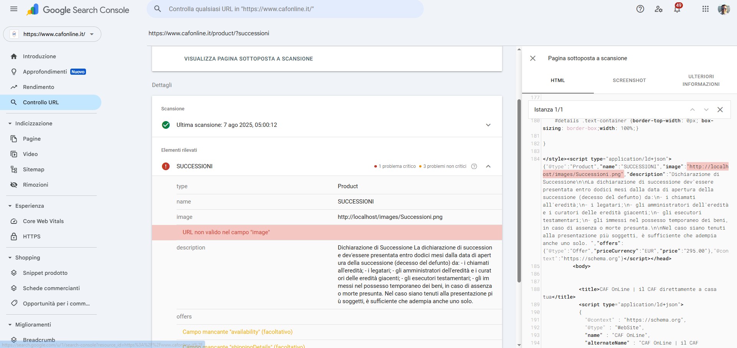737x348 pixels.
Task: Switch to ULTERIORI INFORMAZIONI tab
Action: tap(701, 80)
